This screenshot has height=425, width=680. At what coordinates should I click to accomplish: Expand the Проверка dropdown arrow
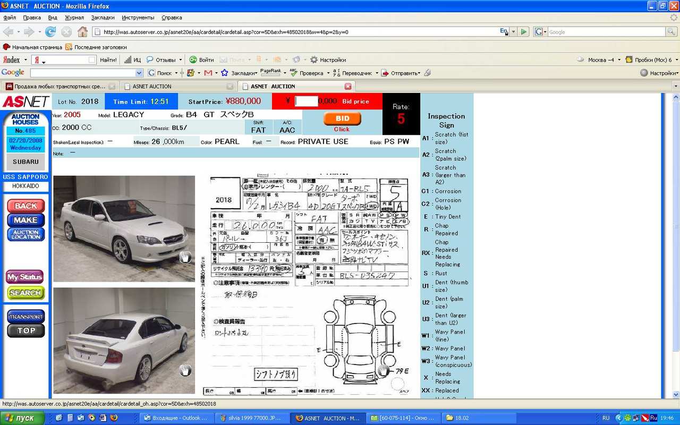coord(328,73)
